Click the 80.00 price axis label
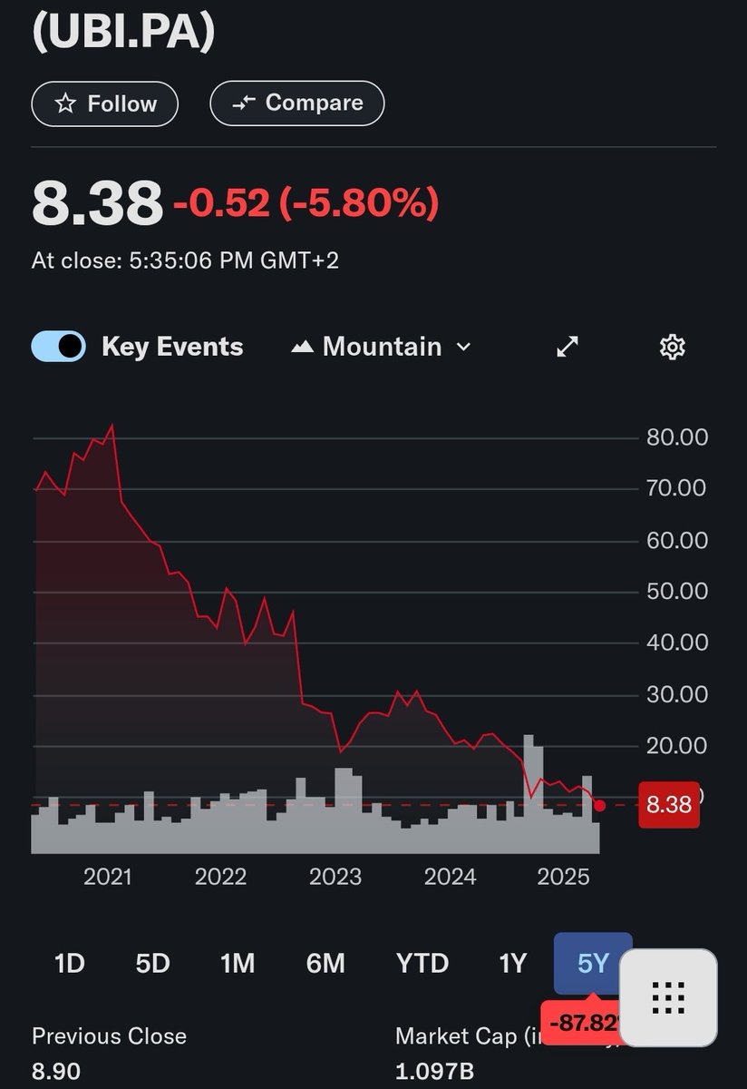This screenshot has width=747, height=1089. pyautogui.click(x=676, y=437)
